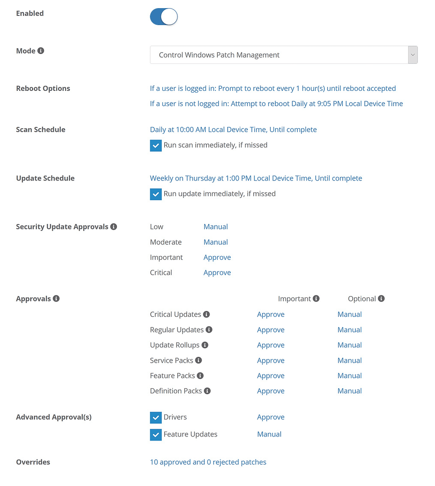Click the Optional column header info icon

[x=381, y=298]
